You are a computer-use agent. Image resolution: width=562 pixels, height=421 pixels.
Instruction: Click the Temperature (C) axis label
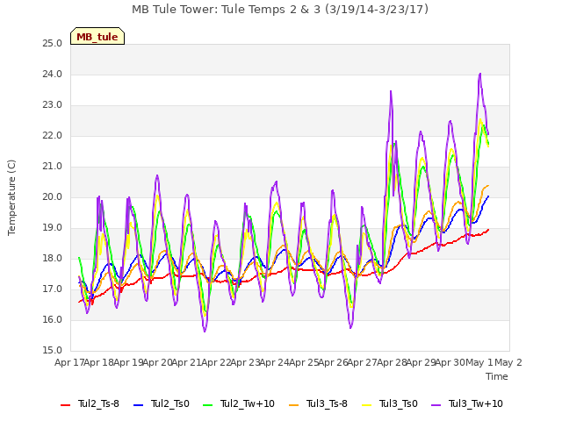(11, 197)
